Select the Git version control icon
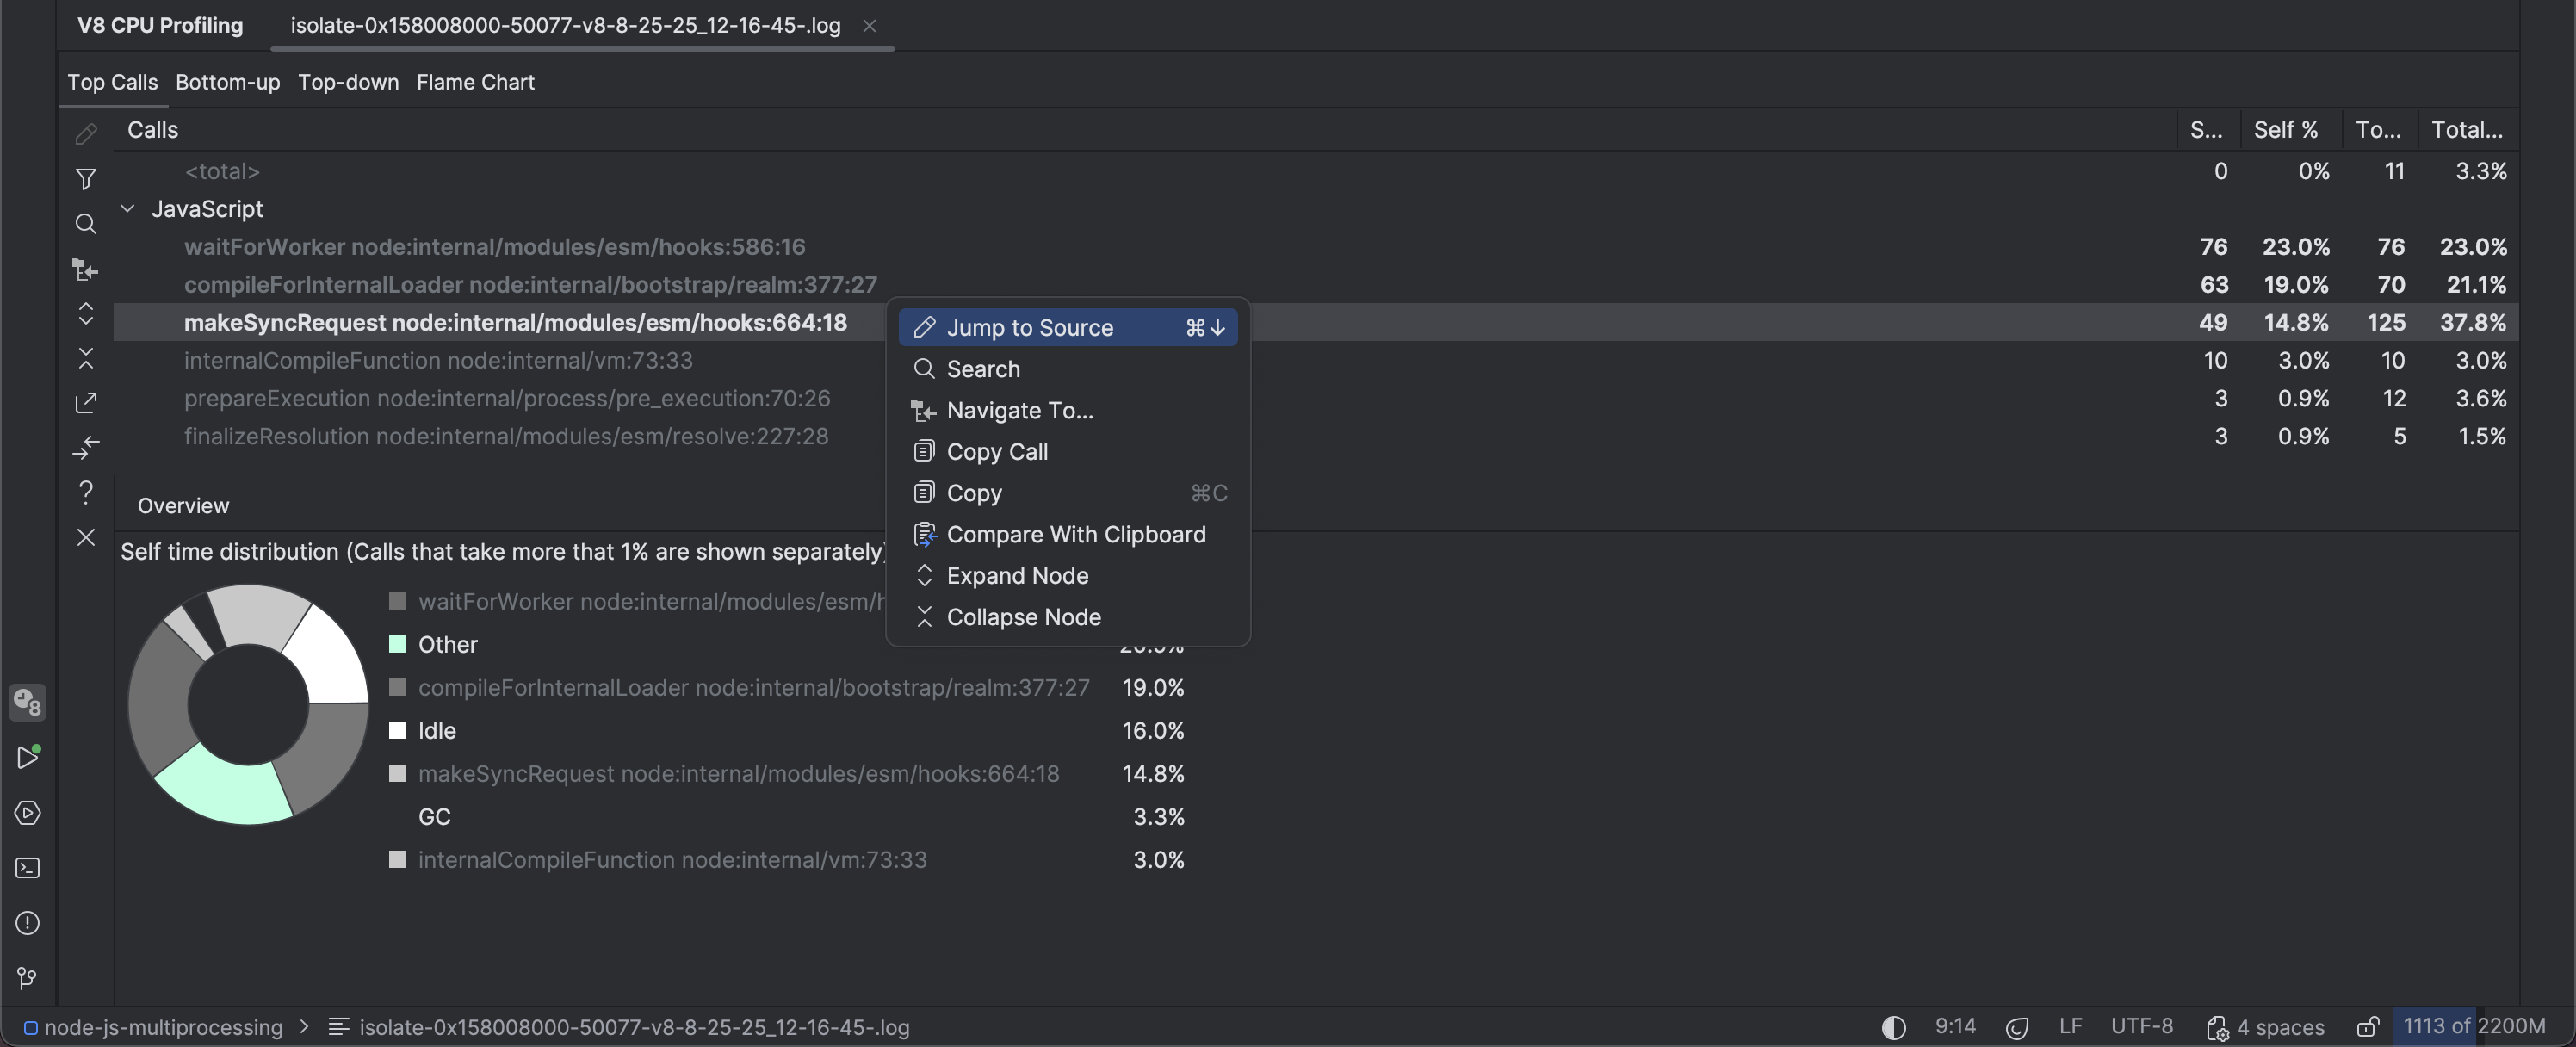Image resolution: width=2576 pixels, height=1047 pixels. click(x=28, y=978)
